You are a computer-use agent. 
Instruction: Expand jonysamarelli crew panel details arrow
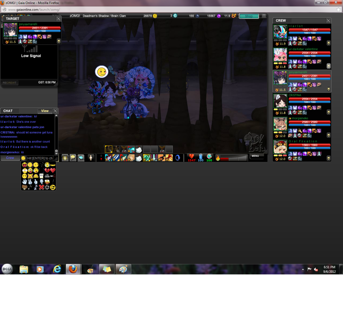(x=328, y=89)
